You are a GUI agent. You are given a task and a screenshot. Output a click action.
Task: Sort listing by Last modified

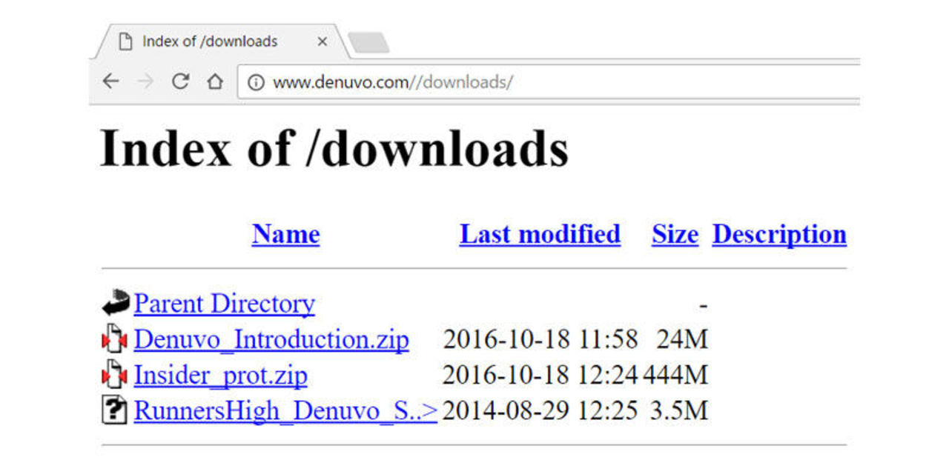[x=540, y=234]
